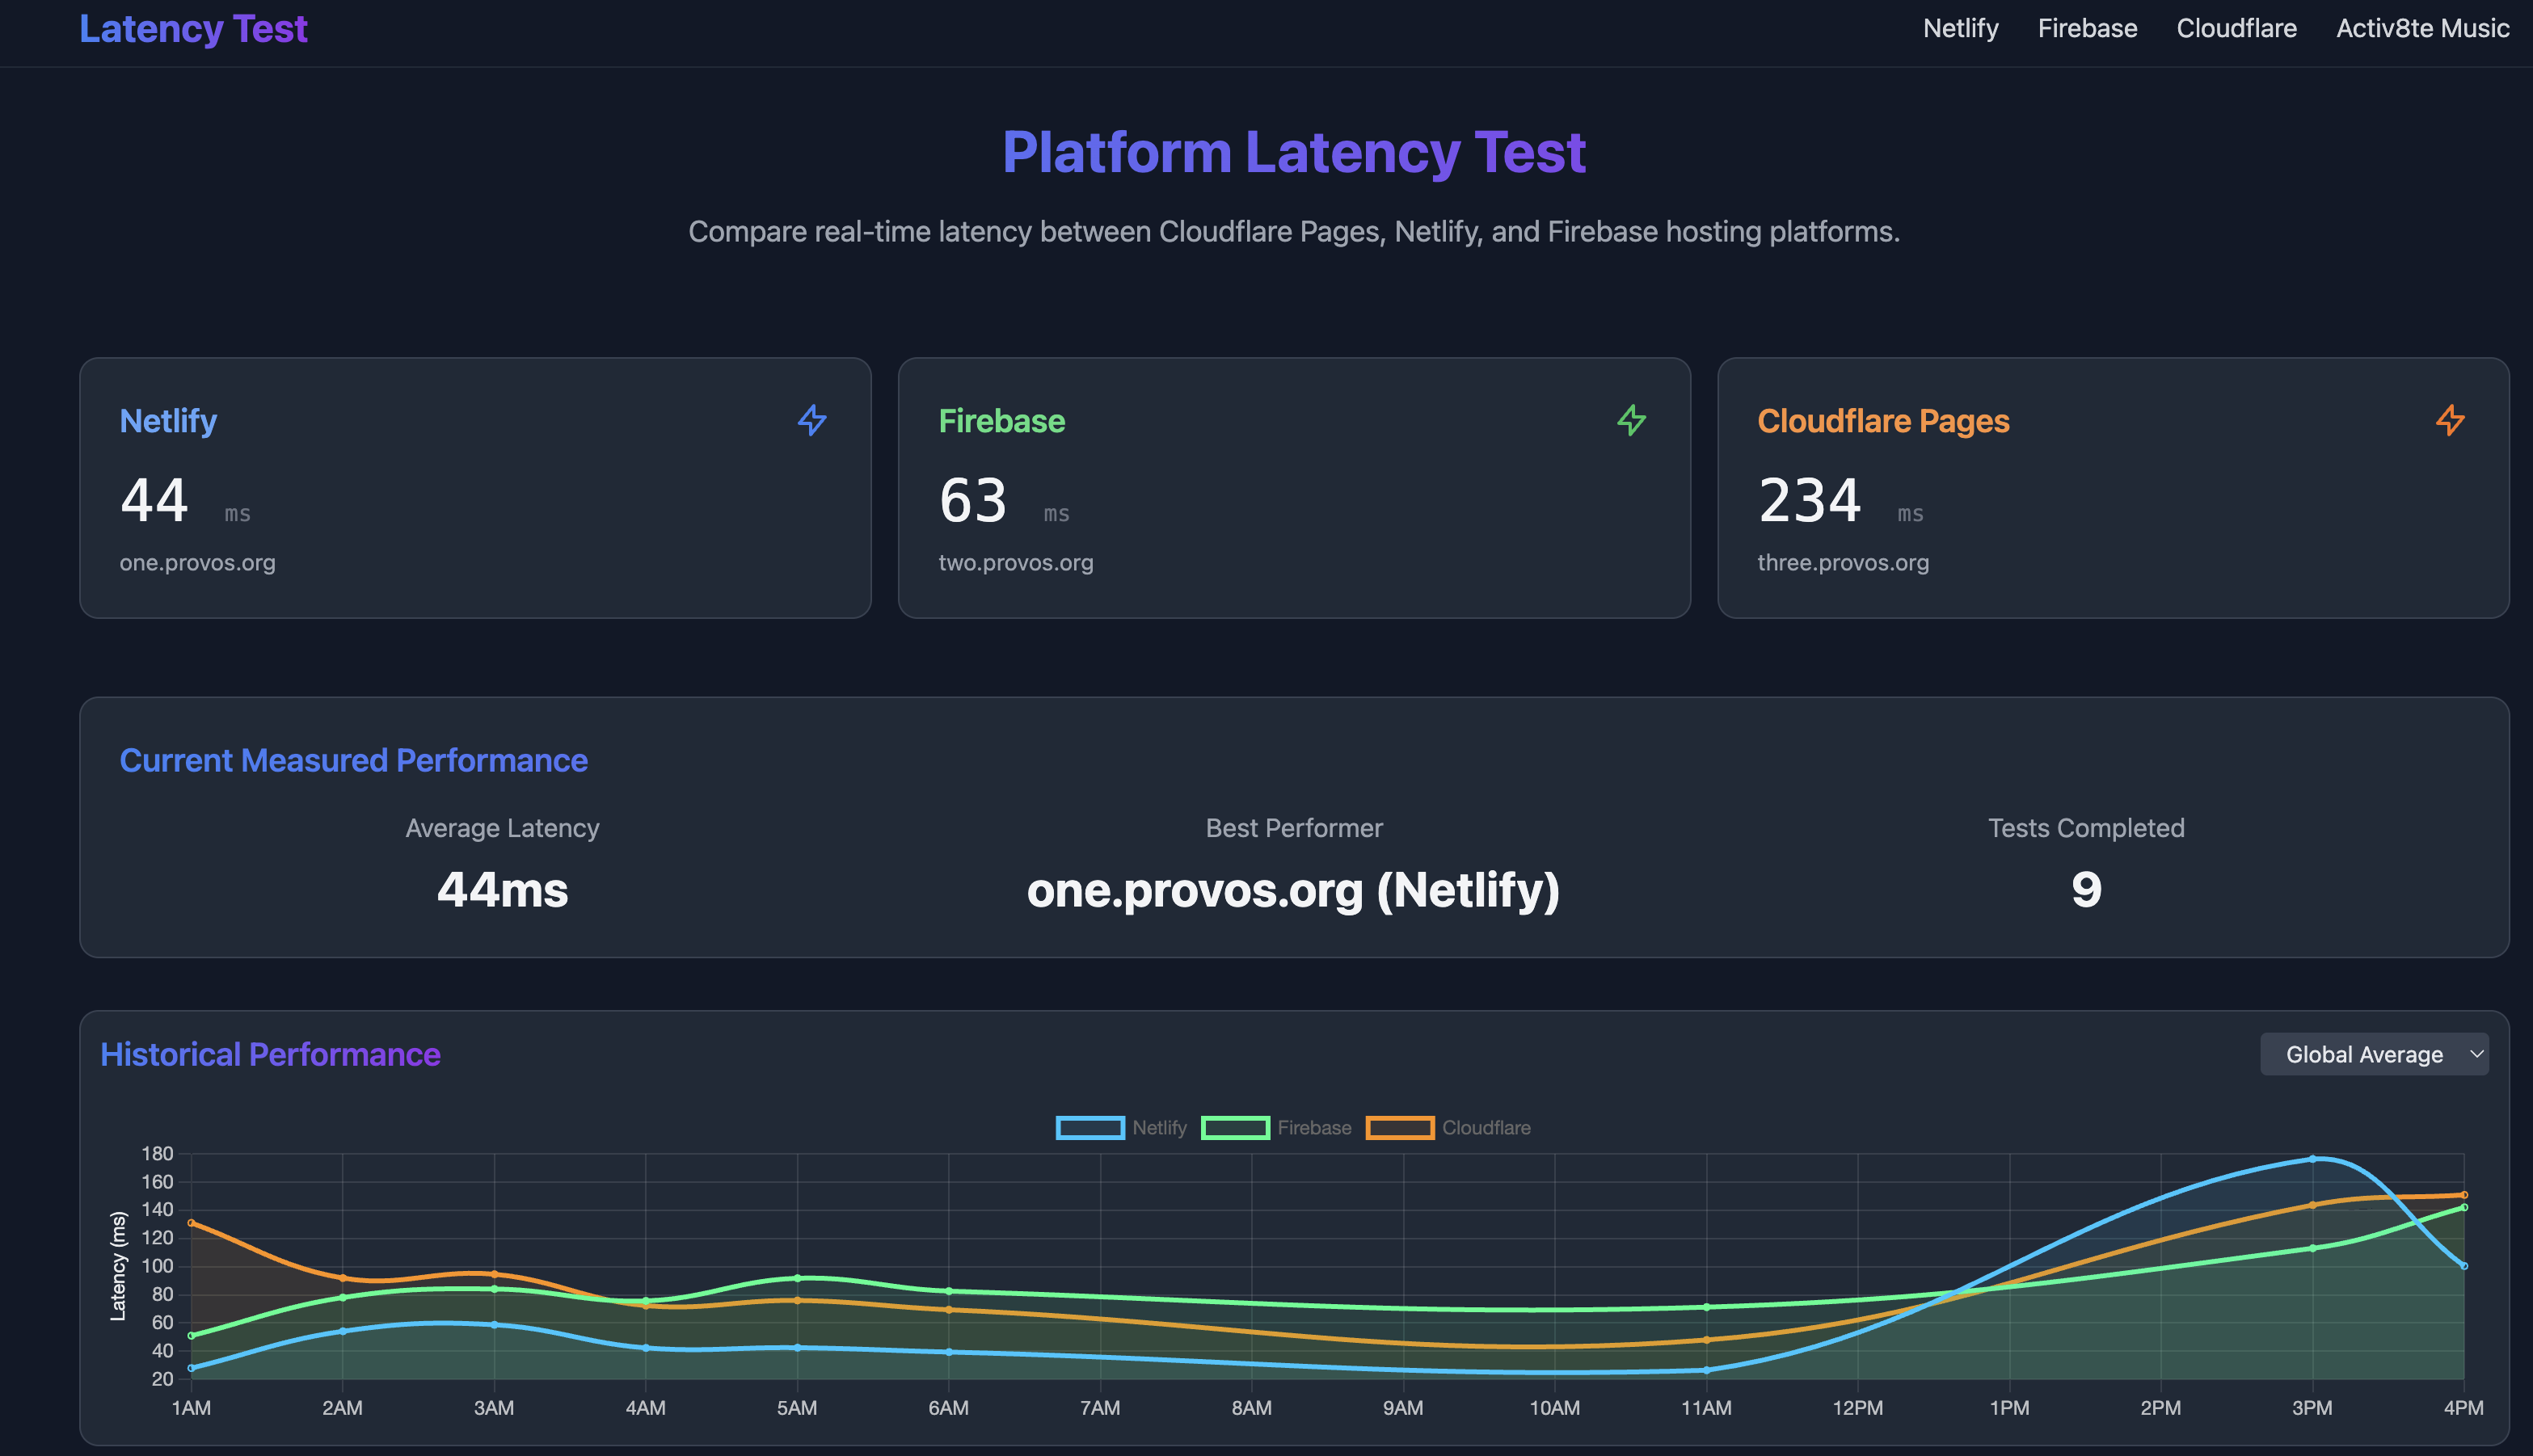The image size is (2533, 1456).
Task: Click the Historical Performance heading
Action: pos(270,1054)
